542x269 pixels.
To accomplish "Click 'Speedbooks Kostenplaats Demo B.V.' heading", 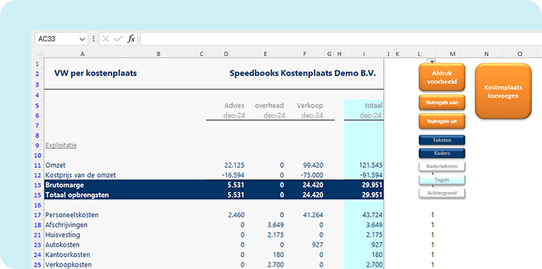I will coord(303,73).
